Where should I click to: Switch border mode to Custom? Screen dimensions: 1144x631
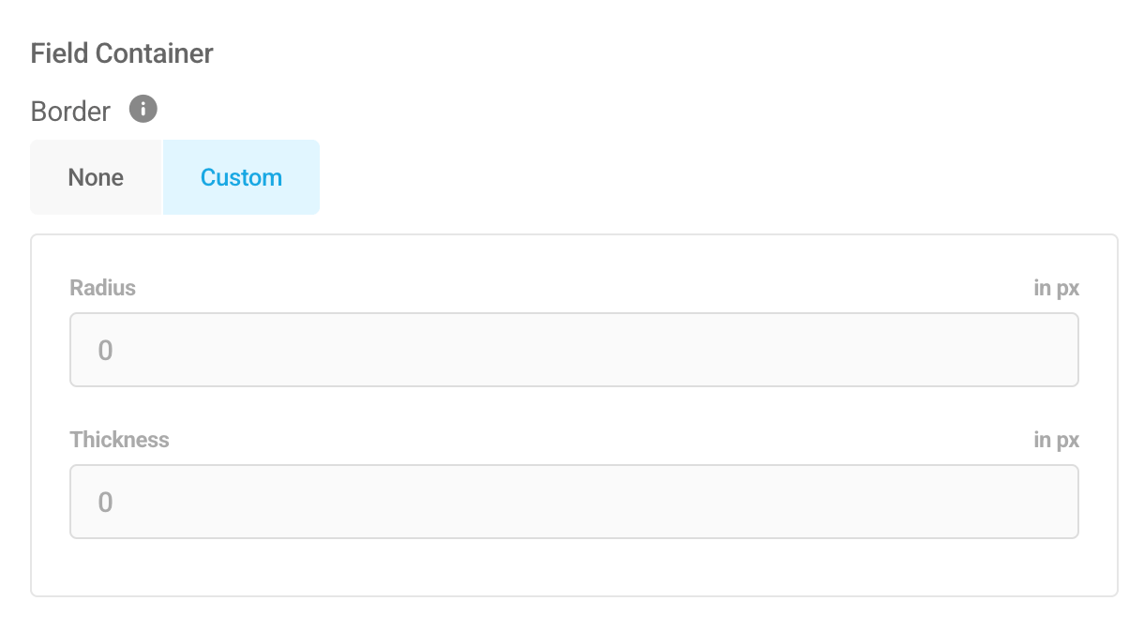[241, 177]
